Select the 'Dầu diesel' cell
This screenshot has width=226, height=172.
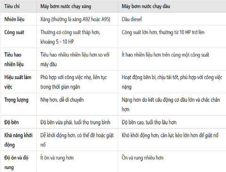coord(132,19)
